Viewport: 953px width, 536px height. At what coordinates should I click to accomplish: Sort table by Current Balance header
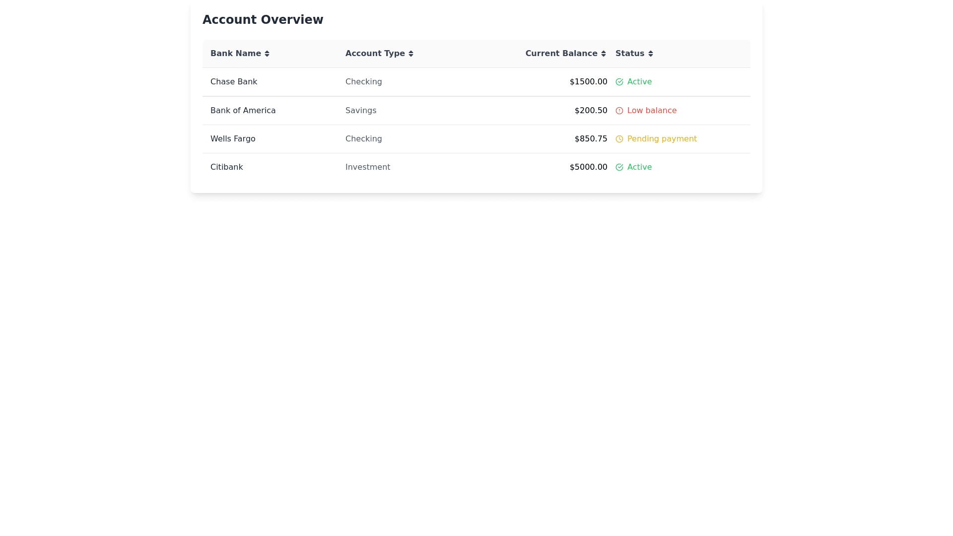coord(561,54)
